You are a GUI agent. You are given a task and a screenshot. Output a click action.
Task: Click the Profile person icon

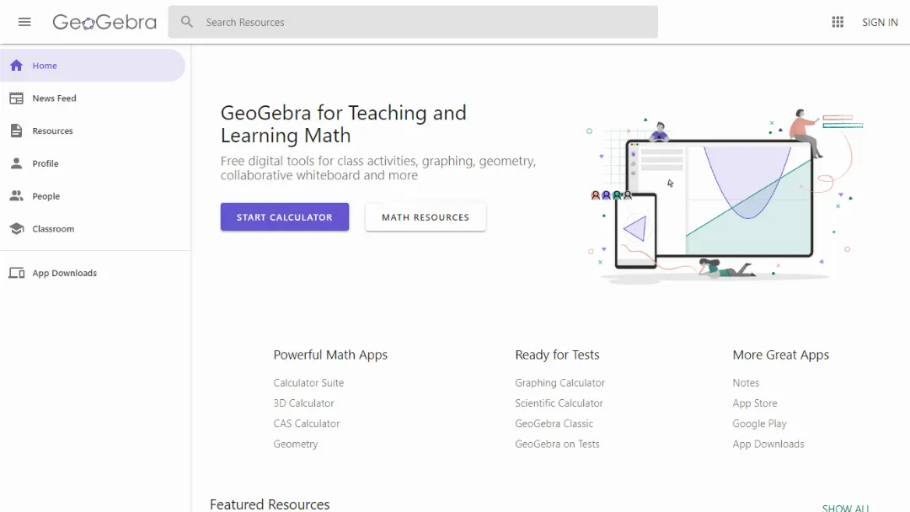(x=16, y=163)
